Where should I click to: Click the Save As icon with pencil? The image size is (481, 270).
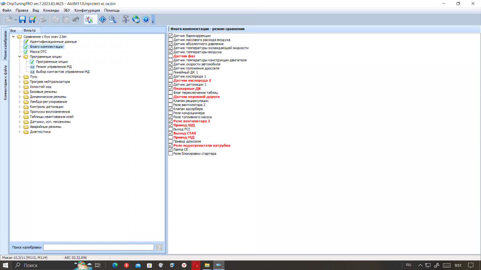click(32, 19)
